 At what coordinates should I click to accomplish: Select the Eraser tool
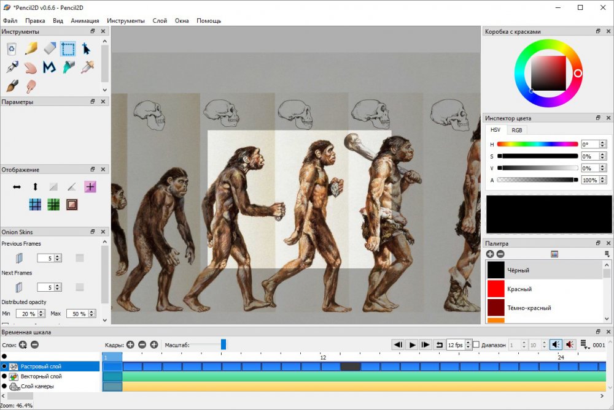coord(50,48)
